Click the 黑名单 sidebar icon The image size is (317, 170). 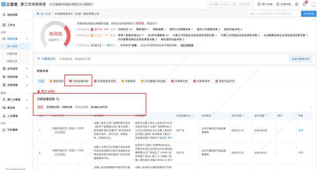[x=4, y=108]
